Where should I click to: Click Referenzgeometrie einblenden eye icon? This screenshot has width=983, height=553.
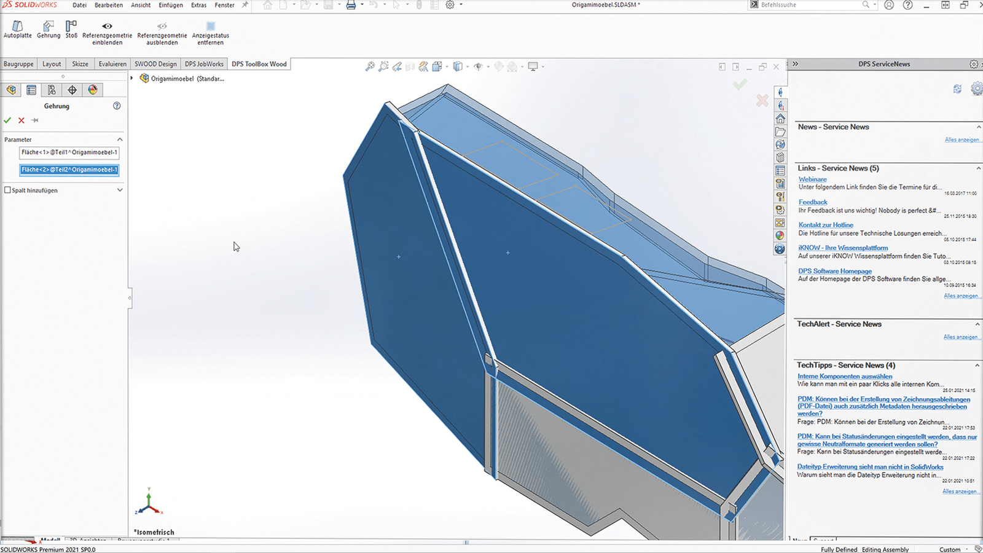pyautogui.click(x=107, y=26)
